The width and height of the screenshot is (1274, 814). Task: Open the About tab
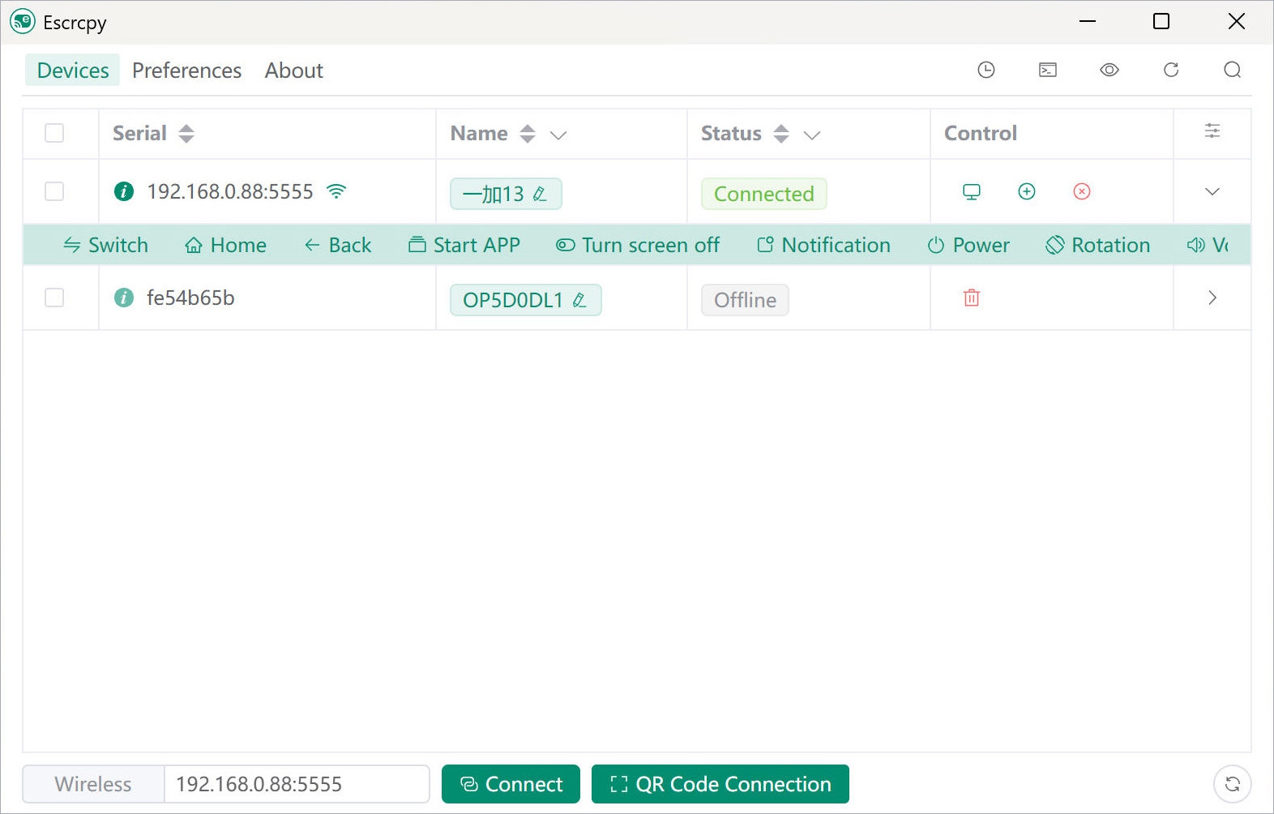tap(294, 71)
